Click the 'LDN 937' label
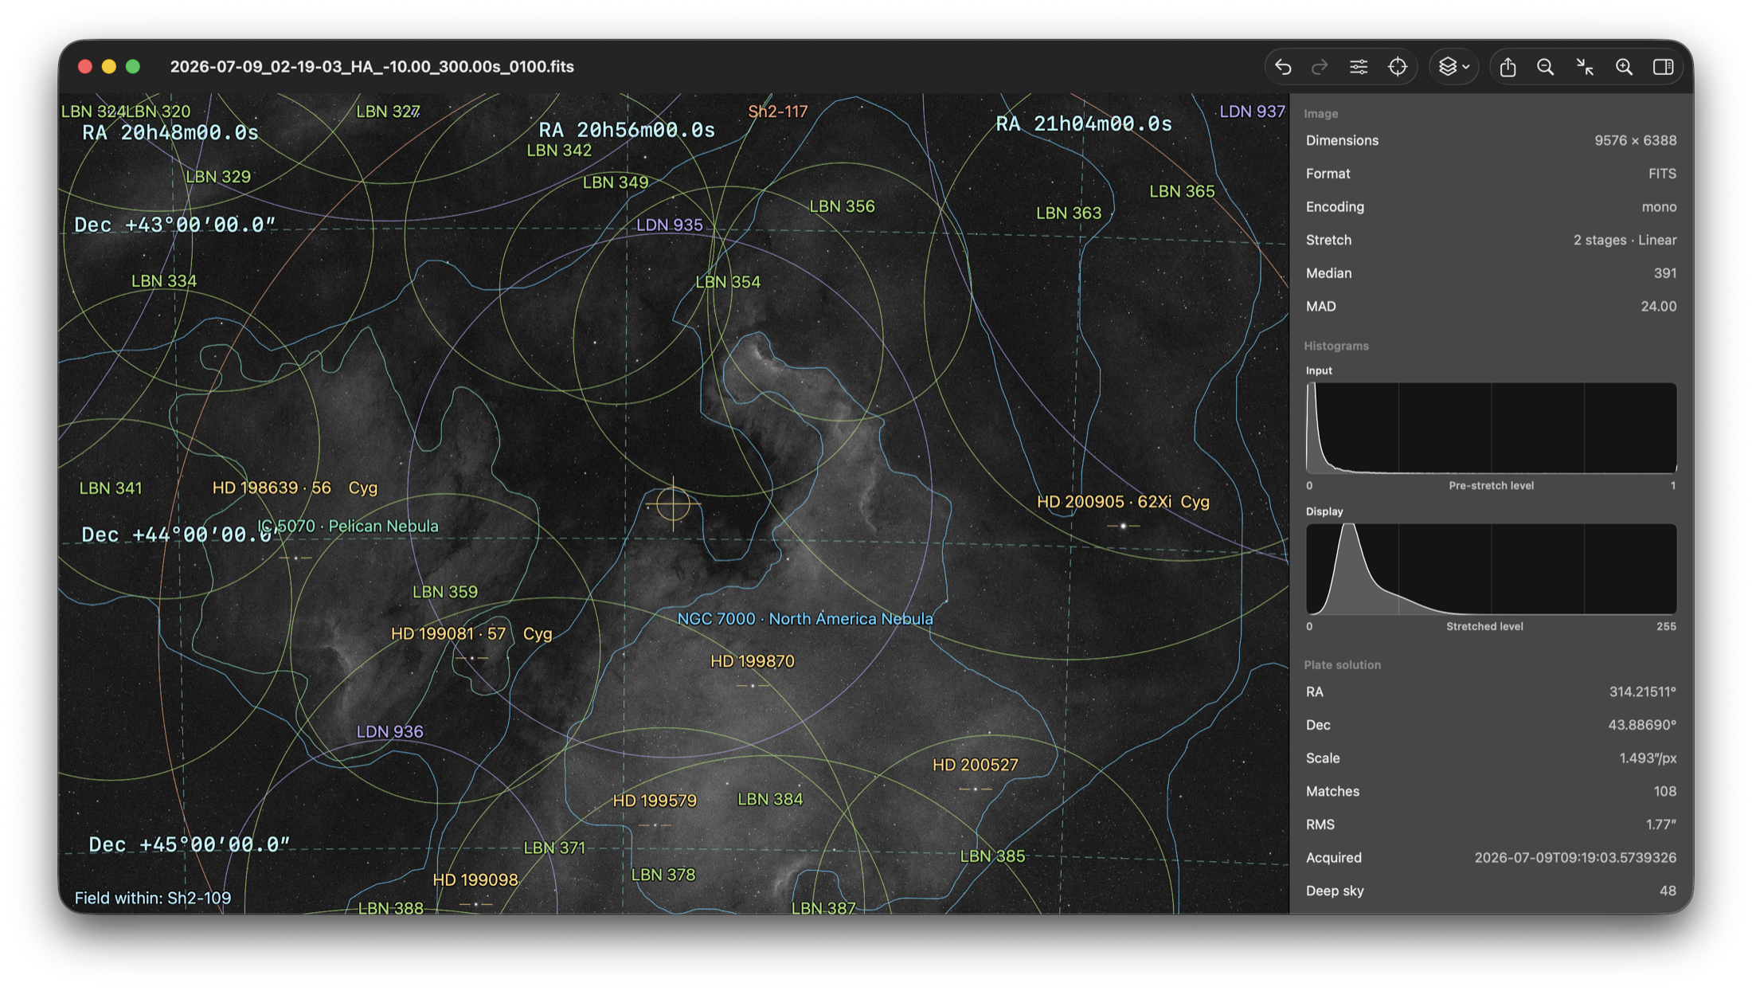The image size is (1752, 991). [1253, 112]
